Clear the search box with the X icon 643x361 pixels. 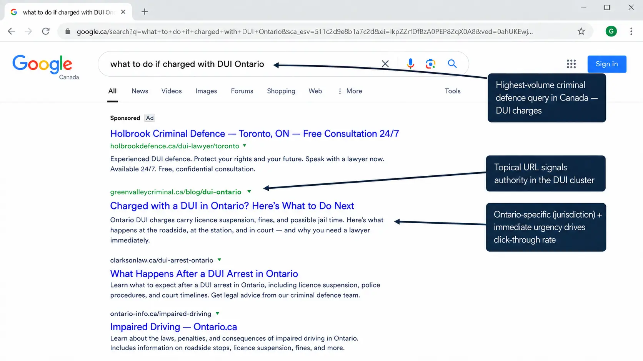tap(385, 64)
